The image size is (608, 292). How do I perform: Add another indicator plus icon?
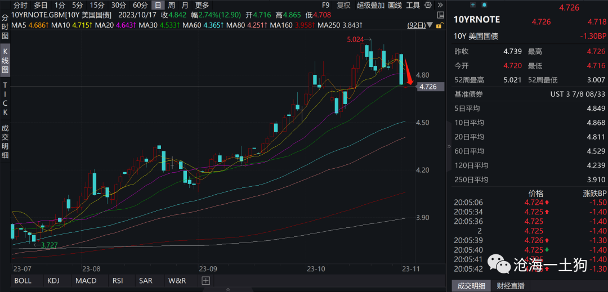[x=205, y=280]
